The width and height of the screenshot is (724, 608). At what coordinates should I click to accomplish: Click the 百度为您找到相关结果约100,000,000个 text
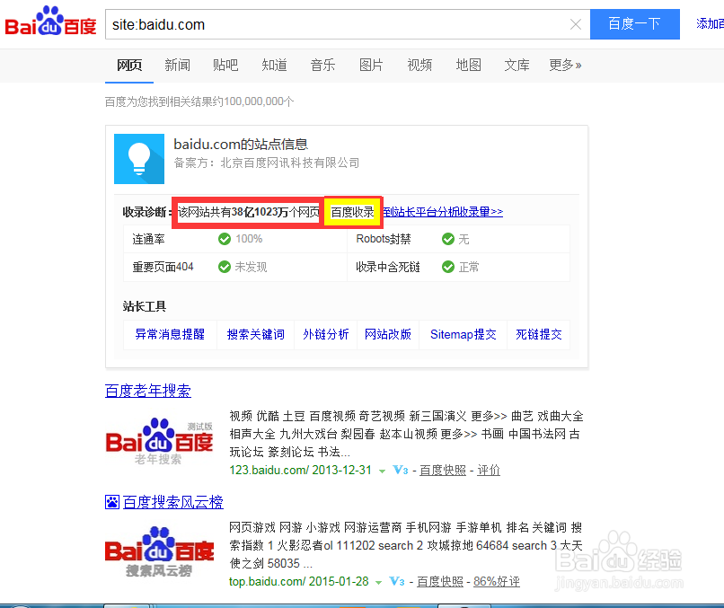click(199, 101)
